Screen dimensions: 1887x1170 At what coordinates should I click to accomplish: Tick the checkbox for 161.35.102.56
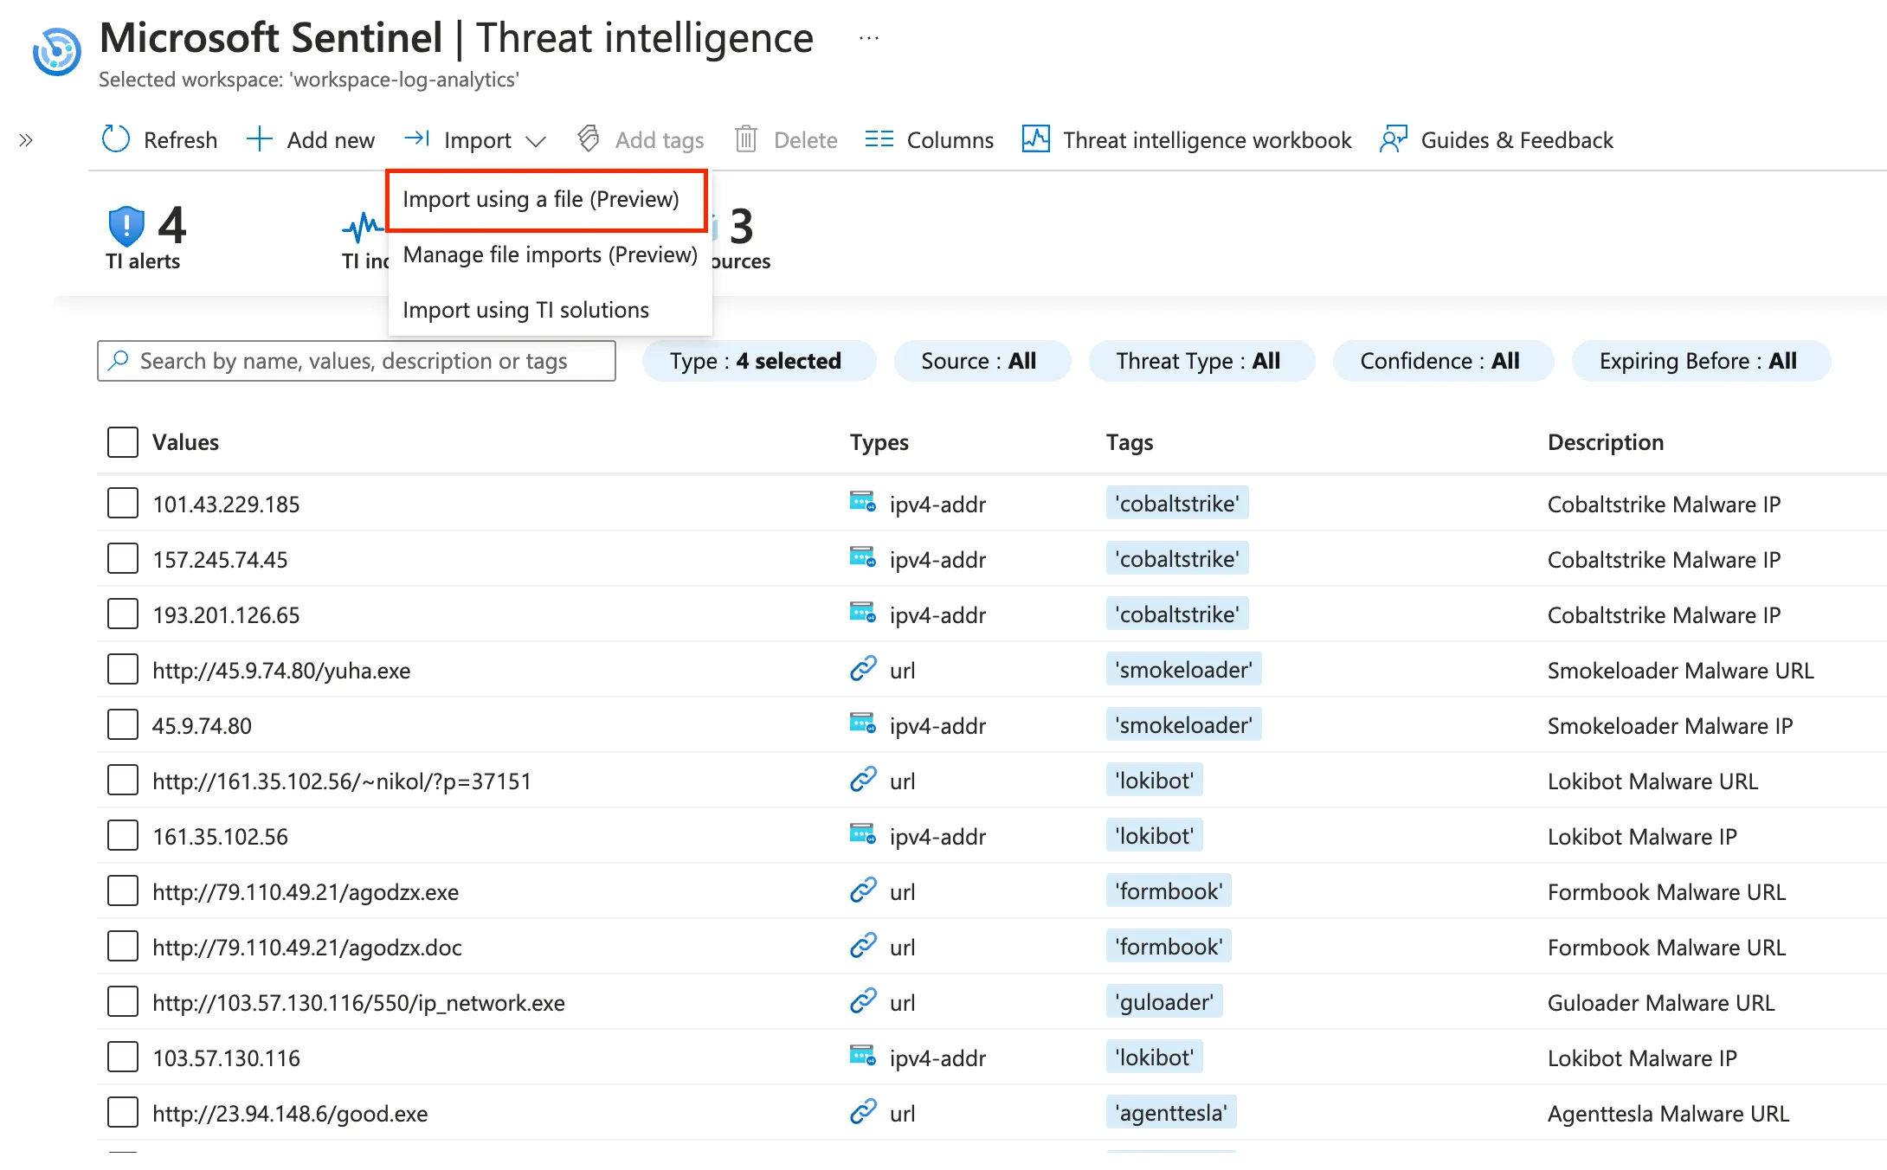(x=123, y=835)
